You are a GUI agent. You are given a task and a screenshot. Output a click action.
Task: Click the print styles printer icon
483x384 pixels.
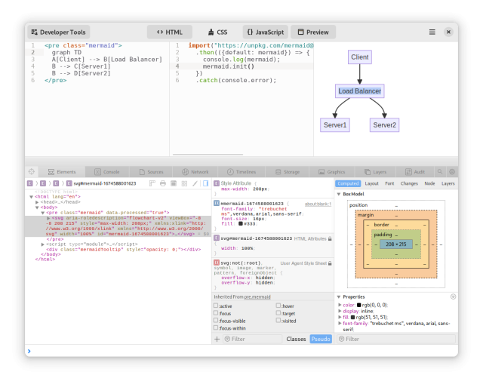tap(163, 183)
